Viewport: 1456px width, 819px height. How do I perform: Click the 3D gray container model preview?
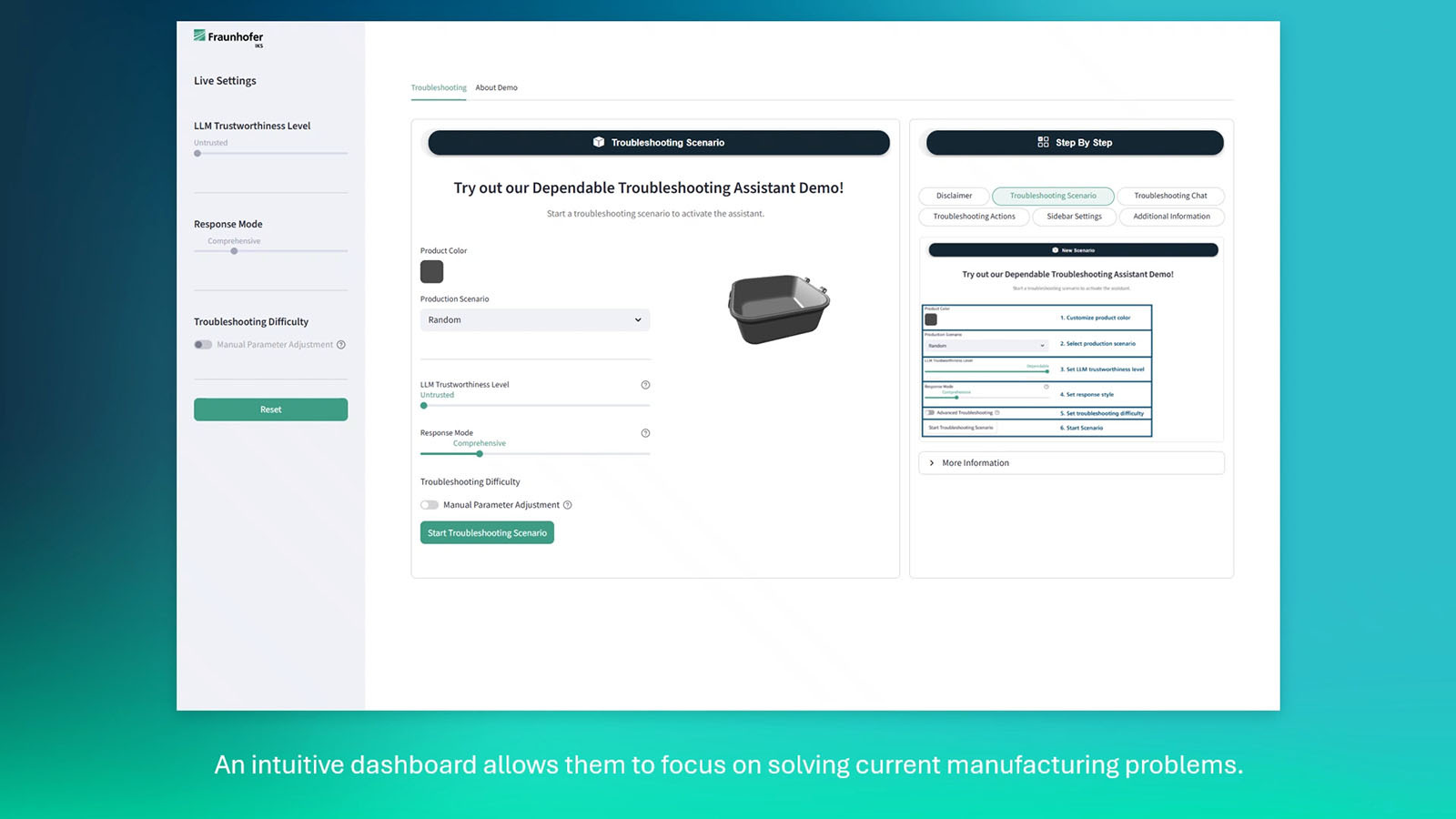(779, 308)
